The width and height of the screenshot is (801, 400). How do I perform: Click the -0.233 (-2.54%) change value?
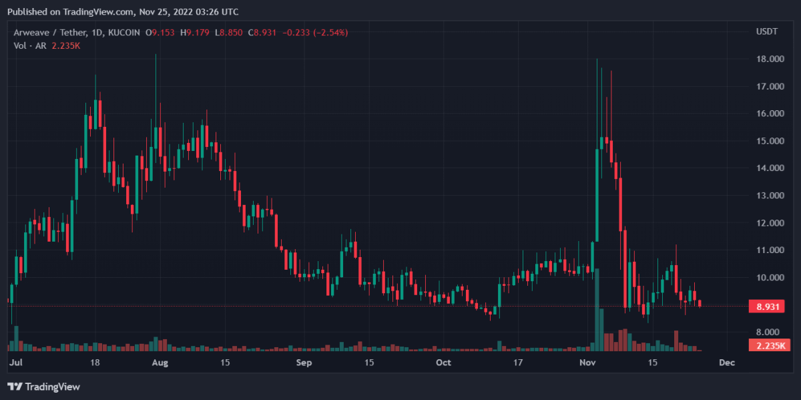(314, 32)
